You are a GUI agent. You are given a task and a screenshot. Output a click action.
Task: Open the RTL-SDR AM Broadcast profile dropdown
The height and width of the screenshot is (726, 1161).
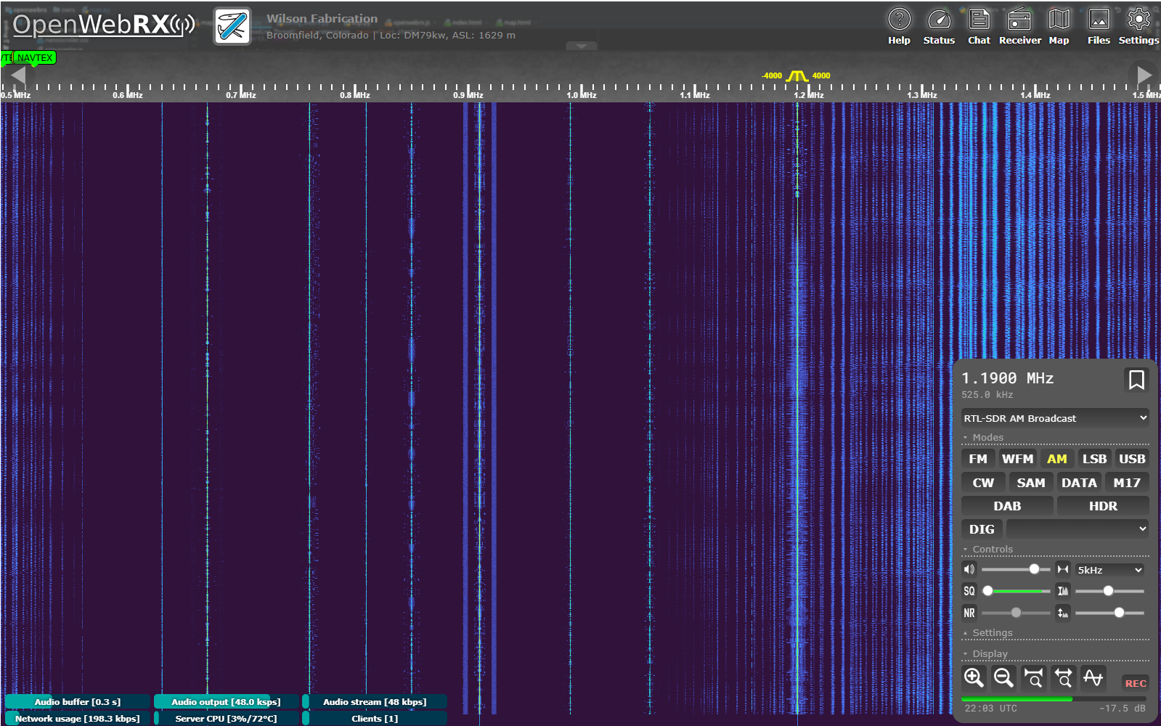tap(1055, 418)
